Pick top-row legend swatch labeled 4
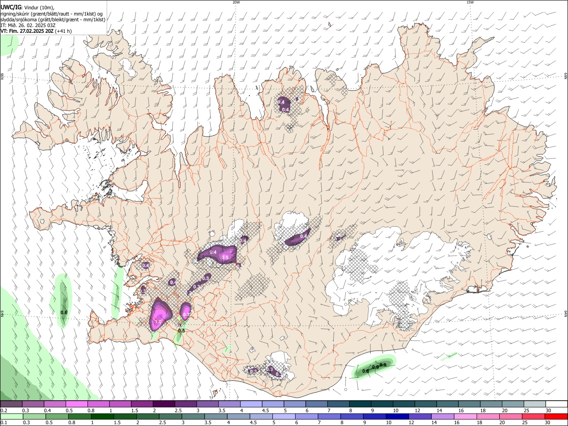Viewport: 568px width, 426px height. pyautogui.click(x=250, y=404)
